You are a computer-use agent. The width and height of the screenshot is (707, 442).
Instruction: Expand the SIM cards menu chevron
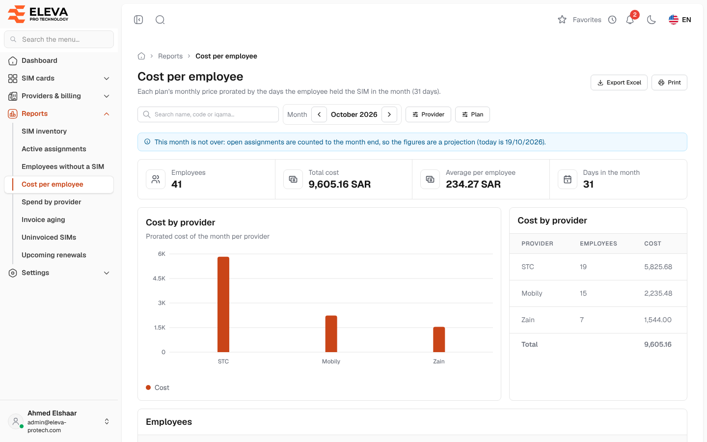[x=107, y=78]
